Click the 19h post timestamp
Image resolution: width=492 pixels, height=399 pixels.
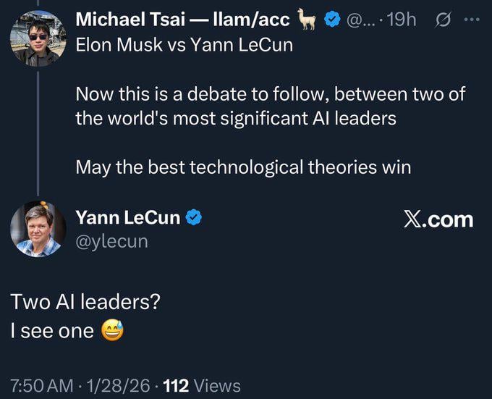[402, 20]
